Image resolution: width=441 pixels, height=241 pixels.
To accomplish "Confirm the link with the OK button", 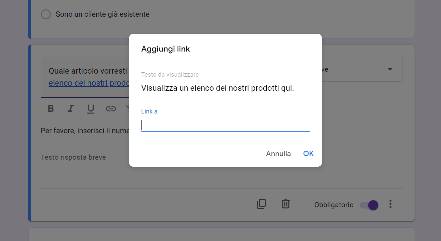I will click(x=308, y=154).
